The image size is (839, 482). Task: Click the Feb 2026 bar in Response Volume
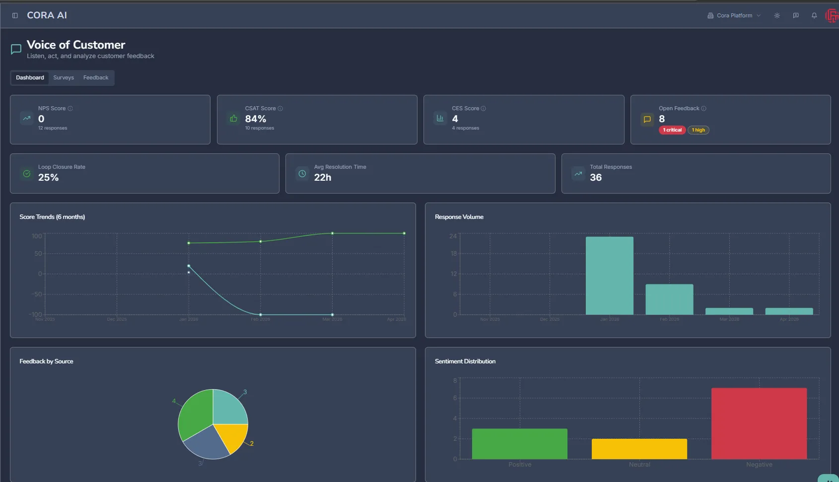coord(669,299)
